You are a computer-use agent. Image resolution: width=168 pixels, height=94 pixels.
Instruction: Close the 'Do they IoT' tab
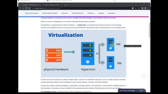pyautogui.click(x=40, y=5)
